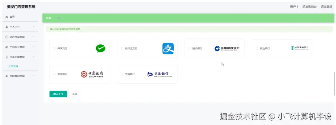Click the green WeChat Pay logo
The image size is (336, 125).
pos(101,48)
